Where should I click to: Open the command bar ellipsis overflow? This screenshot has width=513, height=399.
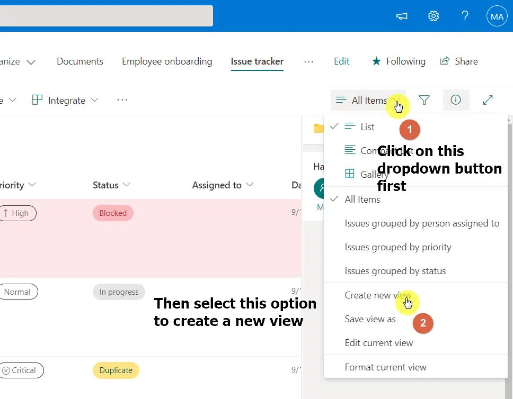122,100
